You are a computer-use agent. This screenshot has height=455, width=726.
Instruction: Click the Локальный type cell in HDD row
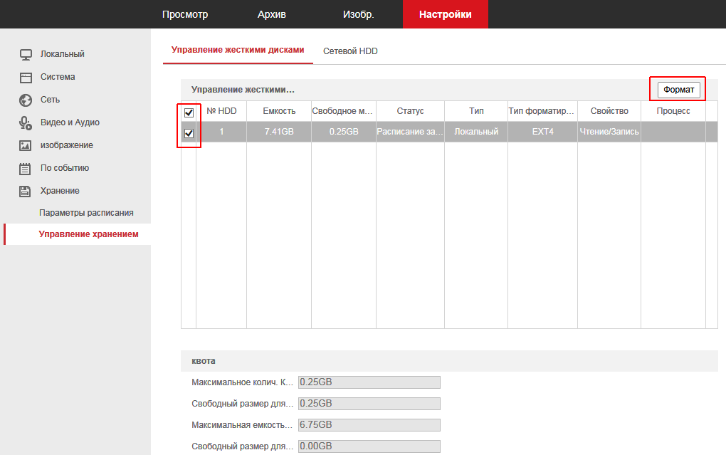pyautogui.click(x=476, y=132)
